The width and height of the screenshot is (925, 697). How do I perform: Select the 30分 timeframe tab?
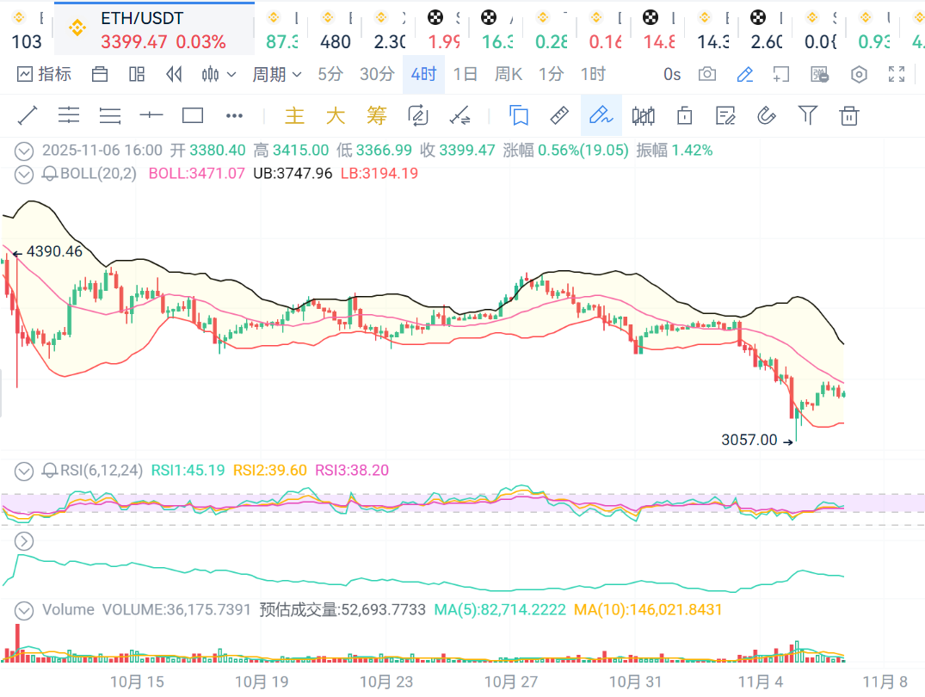tap(377, 75)
